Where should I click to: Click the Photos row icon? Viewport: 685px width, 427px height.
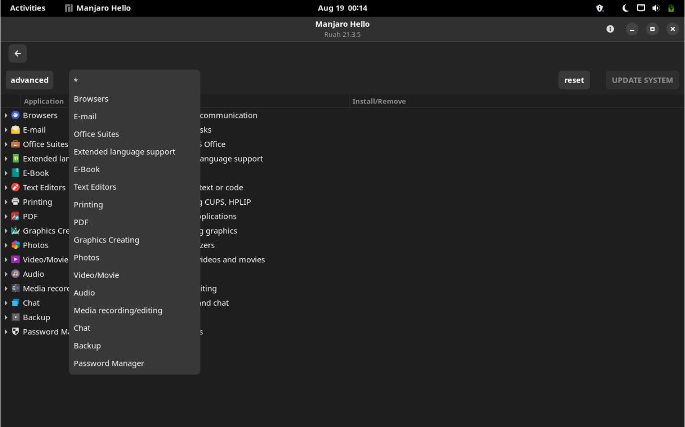click(15, 245)
